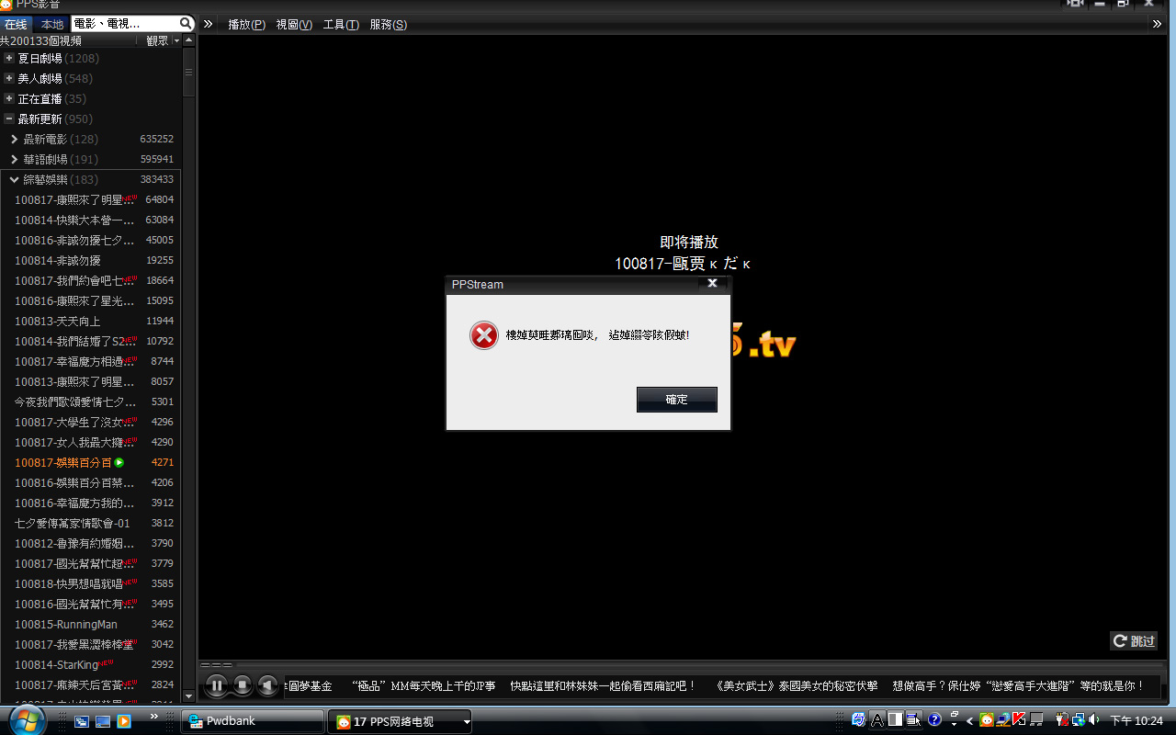Viewport: 1176px width, 735px height.
Task: Switch to the 在线 tab
Action: (x=16, y=24)
